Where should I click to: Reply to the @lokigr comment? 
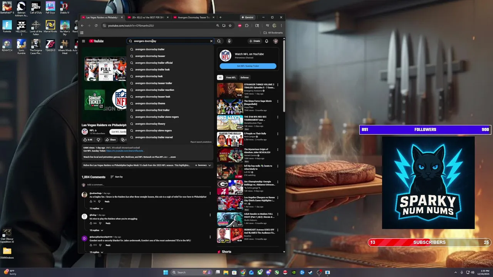click(108, 223)
